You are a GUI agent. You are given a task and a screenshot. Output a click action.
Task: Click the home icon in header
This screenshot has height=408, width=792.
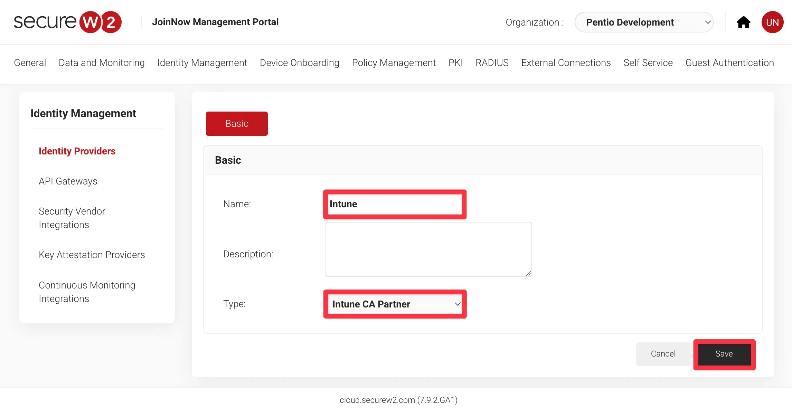tap(743, 22)
